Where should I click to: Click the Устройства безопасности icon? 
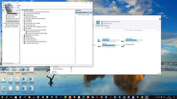pyautogui.click(x=24, y=43)
